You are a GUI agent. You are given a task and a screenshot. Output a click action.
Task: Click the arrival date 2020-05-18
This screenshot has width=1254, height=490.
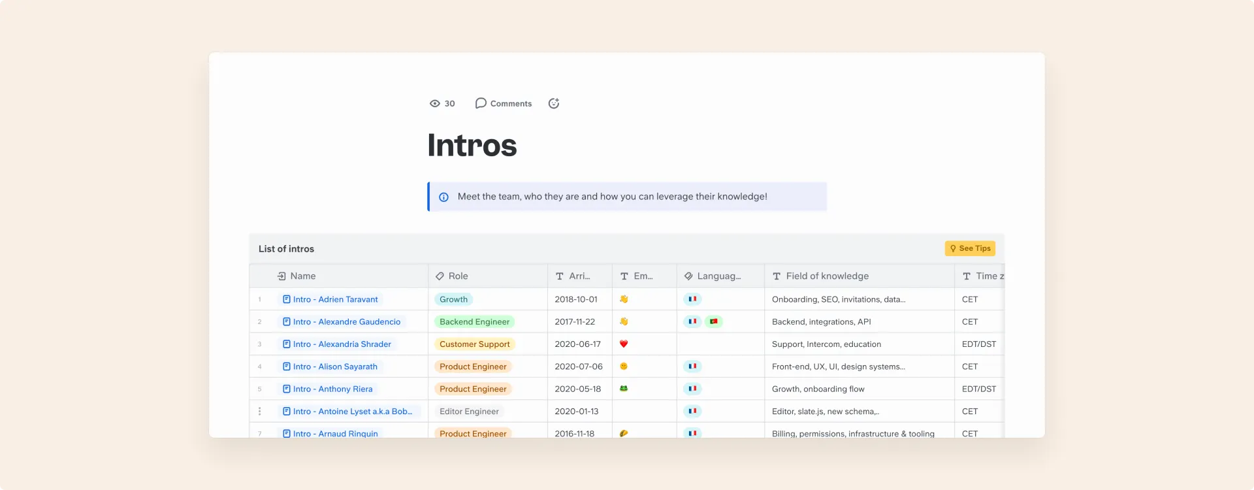coord(578,389)
